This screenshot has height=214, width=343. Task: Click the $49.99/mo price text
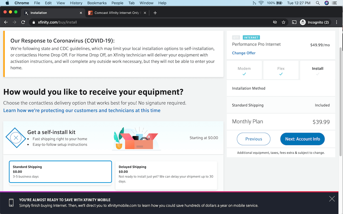click(x=320, y=45)
